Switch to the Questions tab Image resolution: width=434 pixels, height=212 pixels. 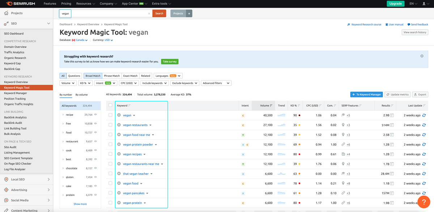(x=74, y=76)
